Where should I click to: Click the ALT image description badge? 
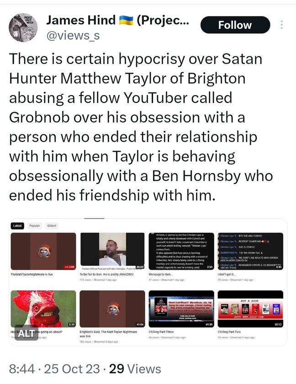click(26, 333)
